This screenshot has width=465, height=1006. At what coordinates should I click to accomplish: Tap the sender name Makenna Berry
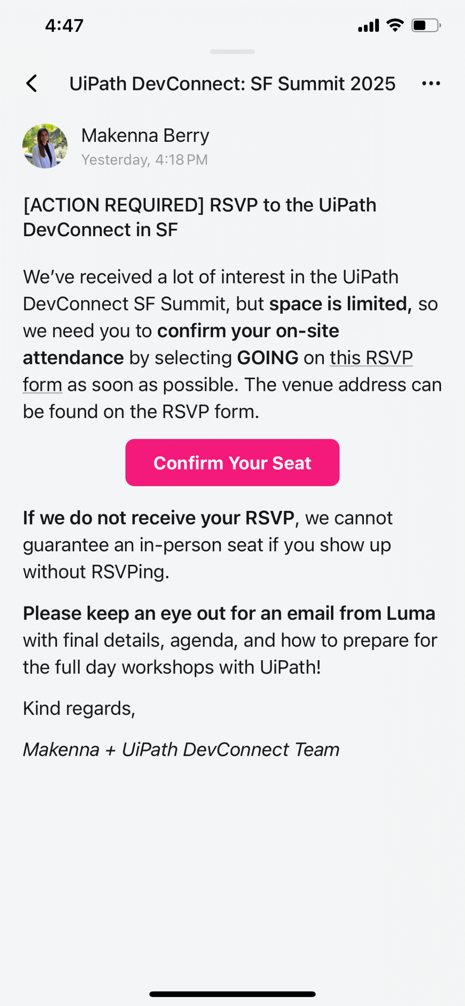pos(145,136)
